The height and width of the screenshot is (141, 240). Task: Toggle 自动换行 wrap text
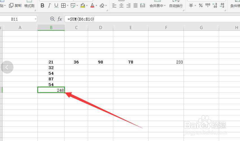[176, 6]
